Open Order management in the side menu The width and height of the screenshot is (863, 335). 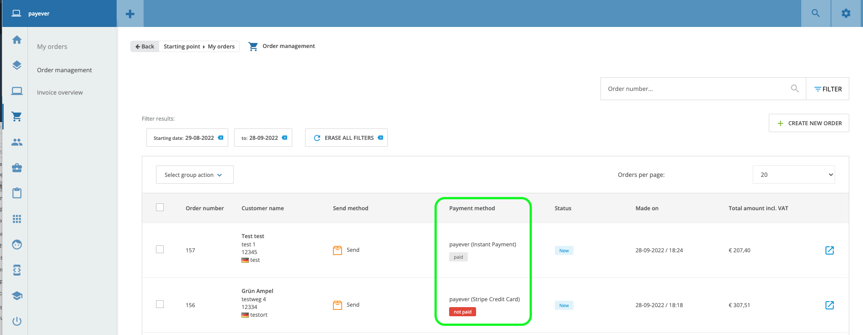tap(64, 70)
